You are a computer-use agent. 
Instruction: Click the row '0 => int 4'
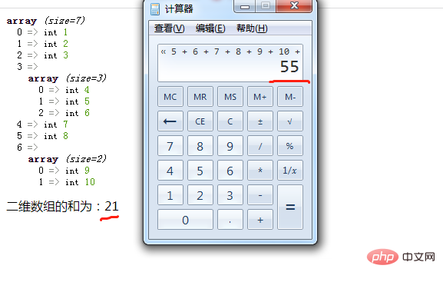[x=64, y=90]
